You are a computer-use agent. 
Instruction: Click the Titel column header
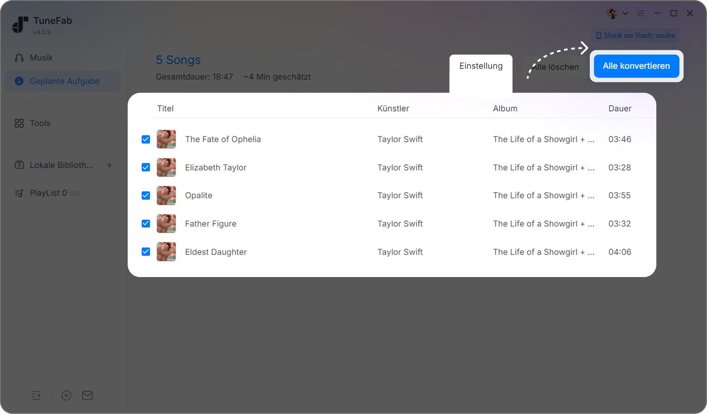166,108
